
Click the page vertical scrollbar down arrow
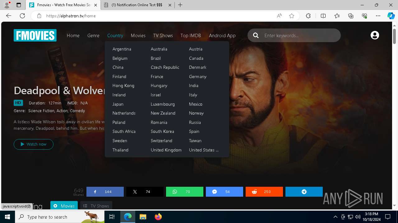[x=395, y=205]
